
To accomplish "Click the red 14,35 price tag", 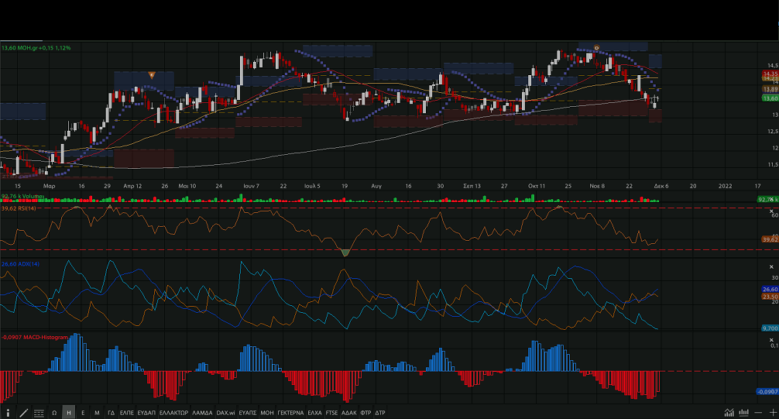I will 770,74.
